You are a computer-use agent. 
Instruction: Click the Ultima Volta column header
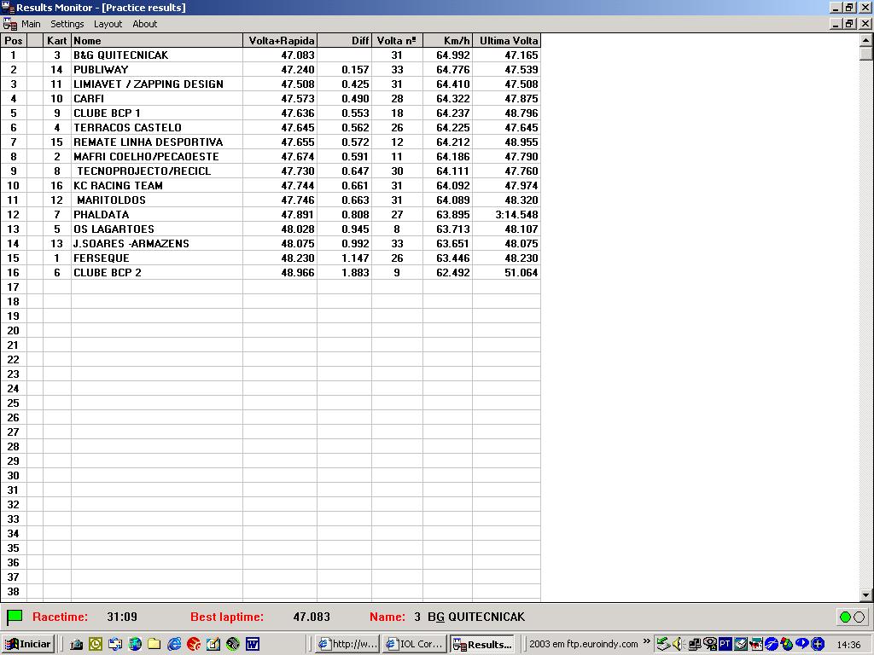[x=508, y=40]
